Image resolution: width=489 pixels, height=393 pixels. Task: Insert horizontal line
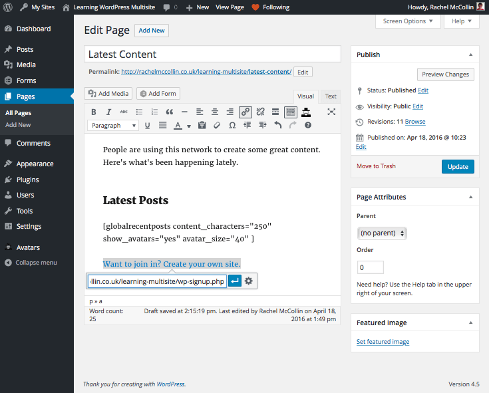click(x=185, y=112)
